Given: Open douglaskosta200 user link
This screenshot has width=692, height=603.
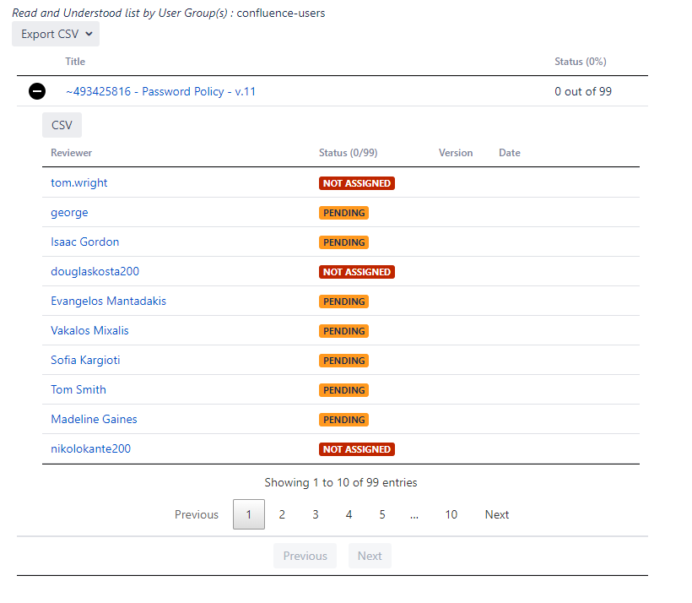Looking at the screenshot, I should (x=95, y=271).
